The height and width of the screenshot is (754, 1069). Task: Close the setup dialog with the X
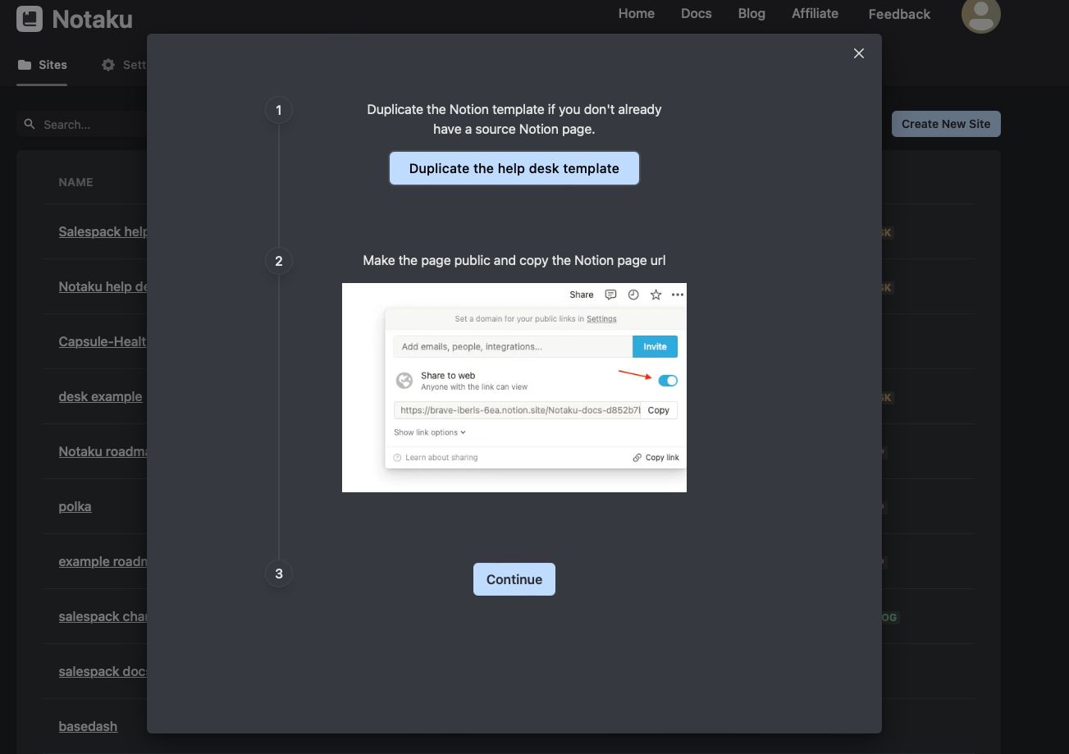[859, 53]
